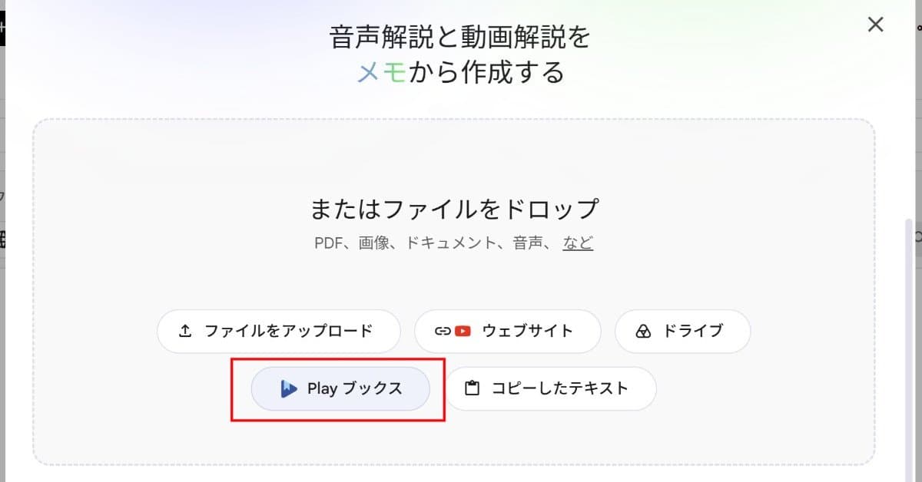Open the Play ブックス source option

pyautogui.click(x=340, y=388)
